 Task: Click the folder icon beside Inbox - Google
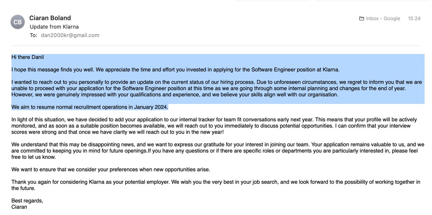pyautogui.click(x=361, y=19)
